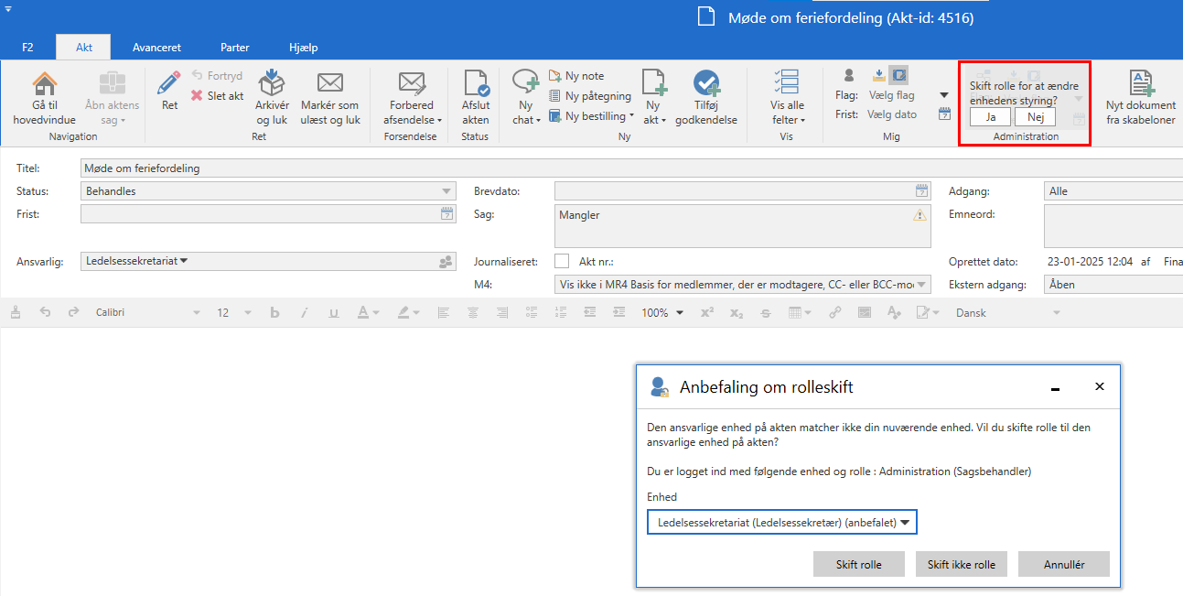This screenshot has height=596, width=1183.
Task: Click Skift rolle button
Action: [x=859, y=564]
